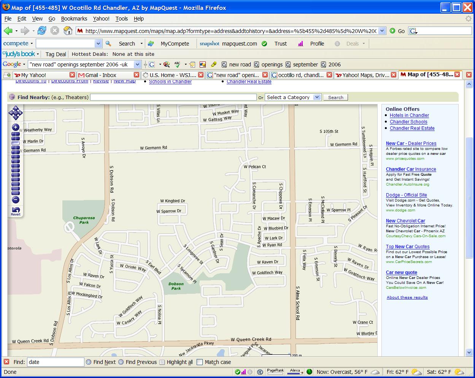This screenshot has height=378, width=475.
Task: Click the Google toolbar highlighter icon
Action: coord(213,65)
